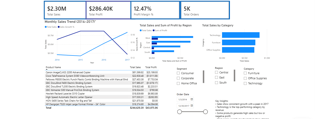Viewport: 315px width, 119px height.
Task: Click the Key Insights text box
Action: click(242, 109)
